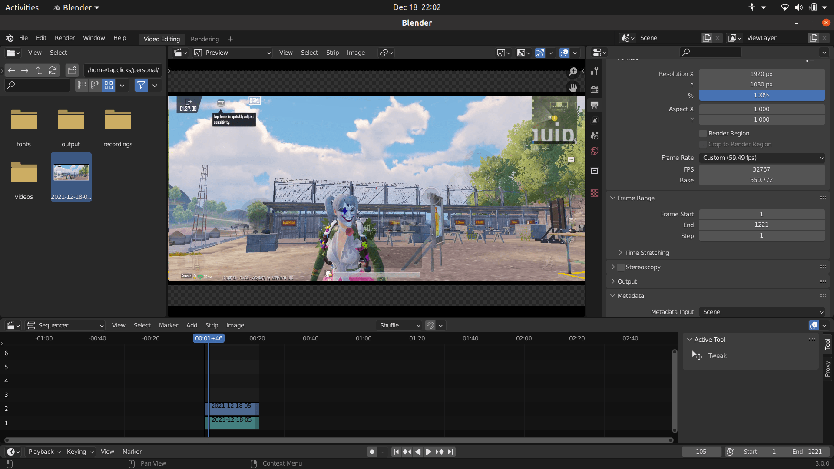The width and height of the screenshot is (834, 469).
Task: Open the Frame Rate dropdown showing Custom 59.49 fps
Action: pyautogui.click(x=762, y=158)
